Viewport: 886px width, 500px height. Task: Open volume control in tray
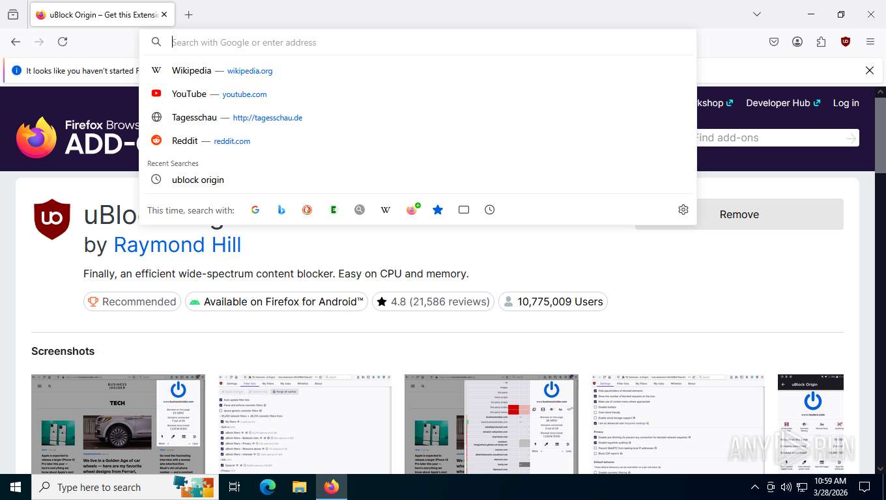pyautogui.click(x=786, y=487)
